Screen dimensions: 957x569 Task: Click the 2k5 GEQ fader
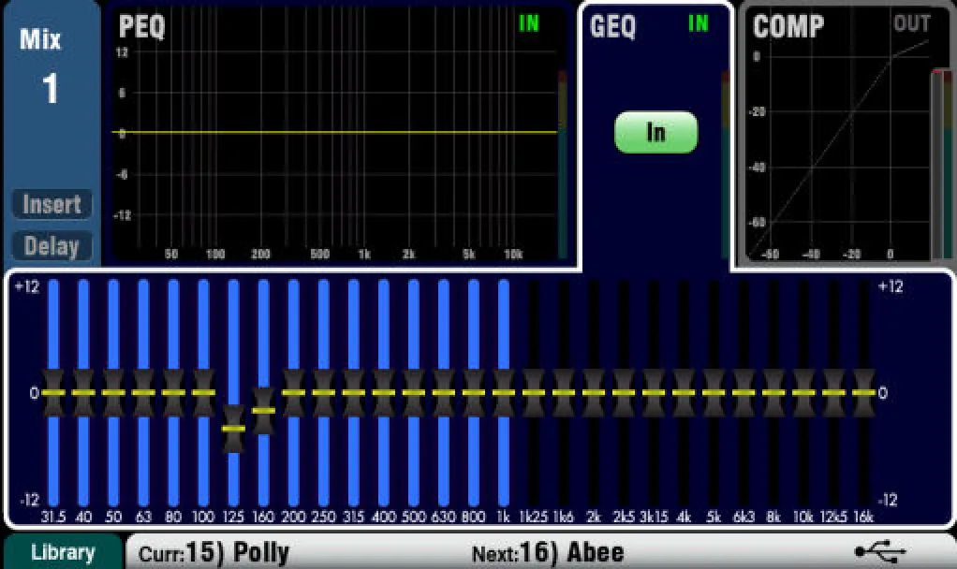[x=624, y=393]
